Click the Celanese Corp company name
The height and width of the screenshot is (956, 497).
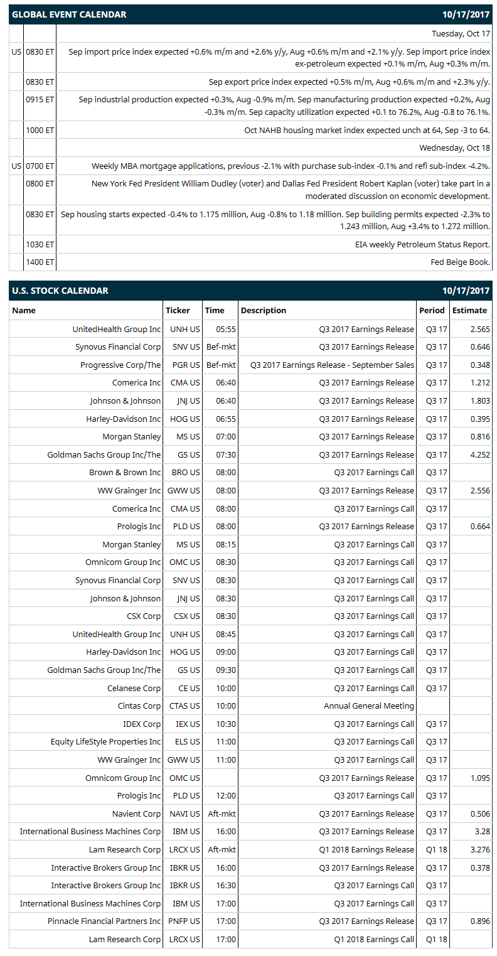coord(134,688)
